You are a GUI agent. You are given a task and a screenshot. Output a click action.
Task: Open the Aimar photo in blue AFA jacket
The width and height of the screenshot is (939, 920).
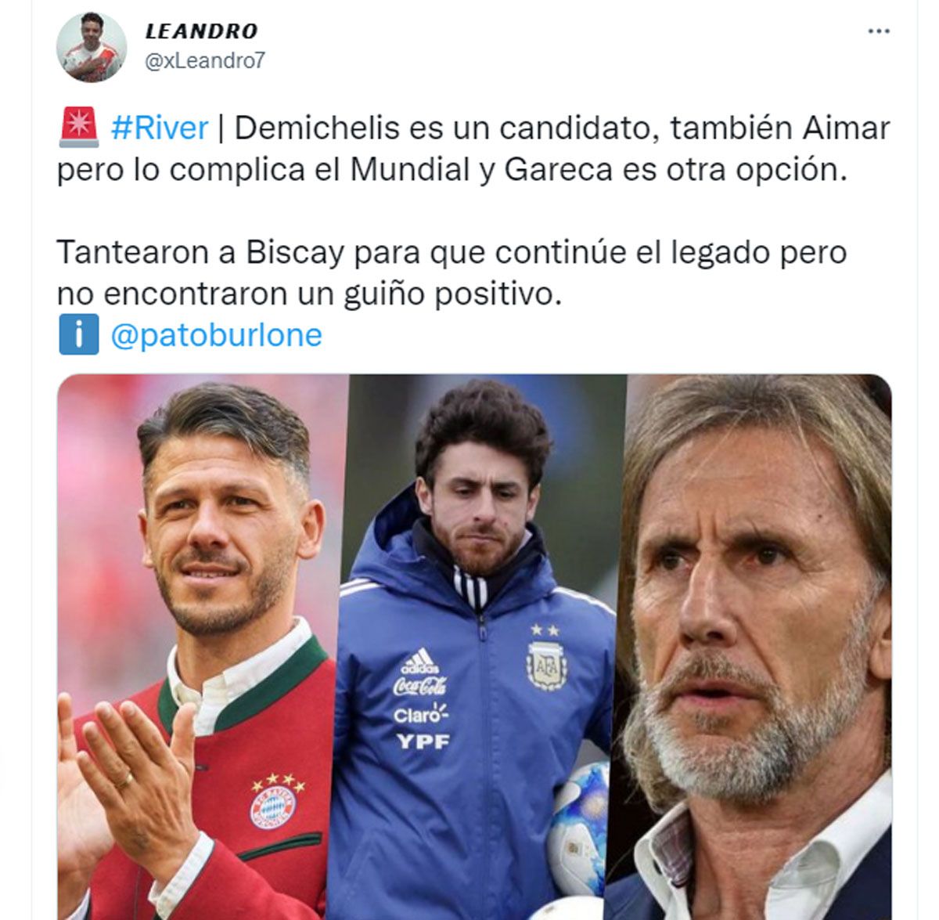point(477,647)
